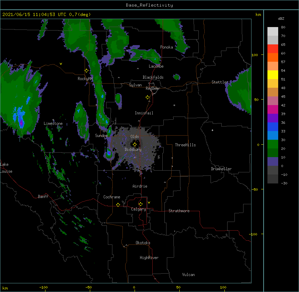The image size is (299, 292).
Task: Select the magenta storm core west of Limestone
Action: pyautogui.click(x=21, y=123)
